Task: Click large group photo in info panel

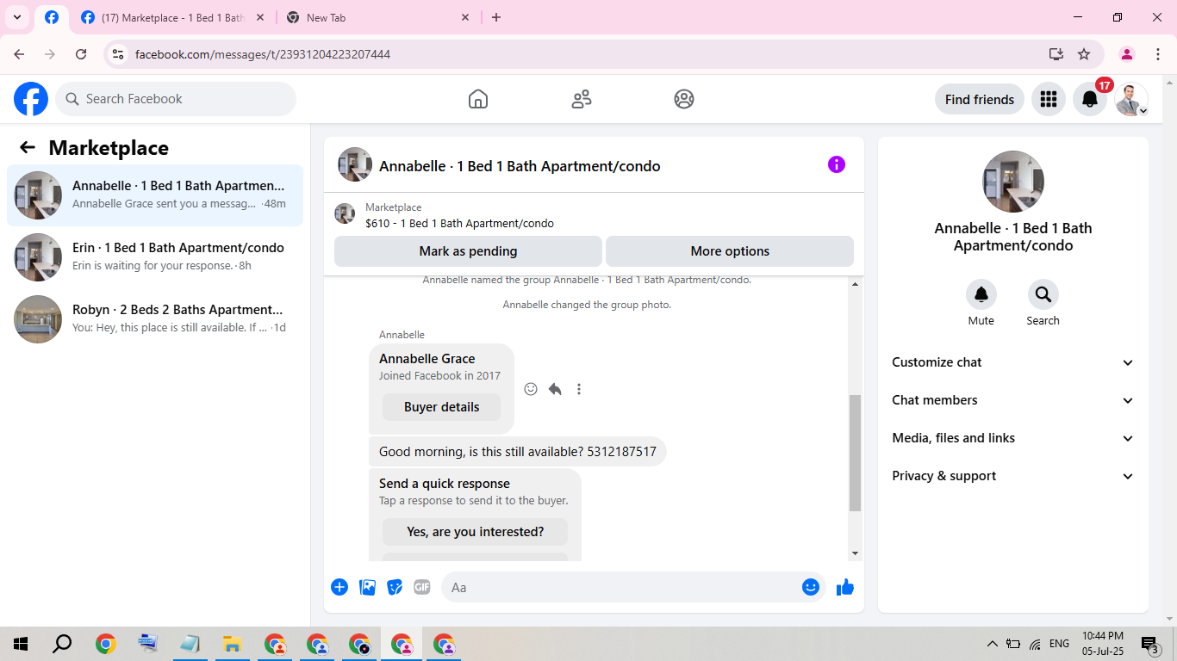Action: pos(1013,182)
